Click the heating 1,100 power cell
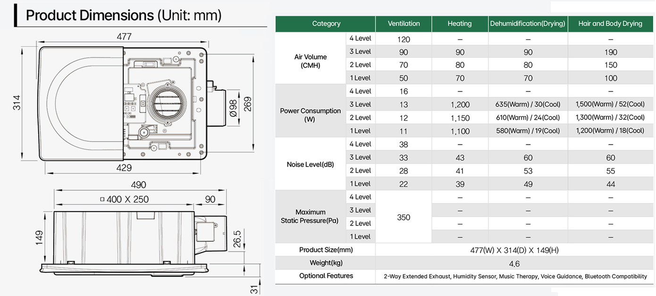The width and height of the screenshot is (656, 296). click(x=460, y=131)
